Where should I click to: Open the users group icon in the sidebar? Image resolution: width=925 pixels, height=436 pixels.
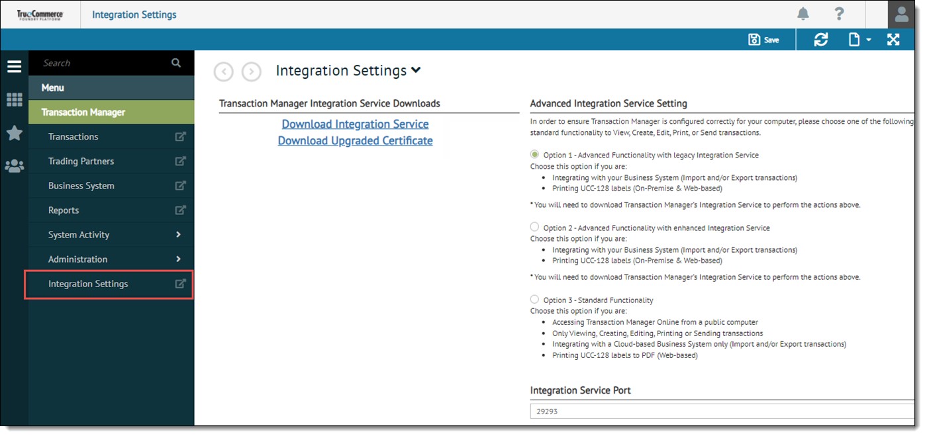[x=14, y=165]
